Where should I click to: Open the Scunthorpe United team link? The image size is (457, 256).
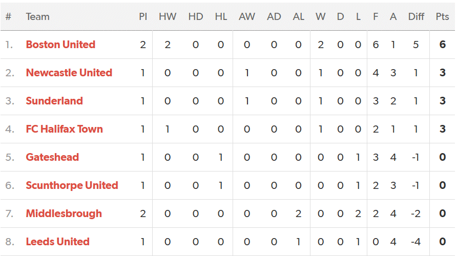pyautogui.click(x=72, y=185)
